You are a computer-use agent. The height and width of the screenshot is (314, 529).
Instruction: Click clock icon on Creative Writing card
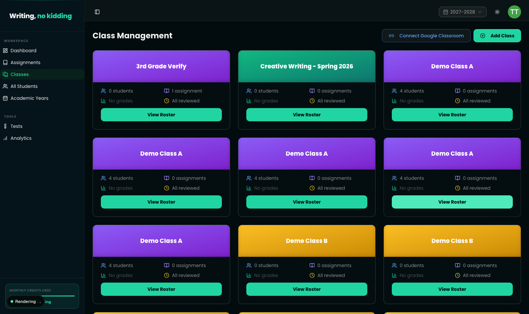click(312, 101)
